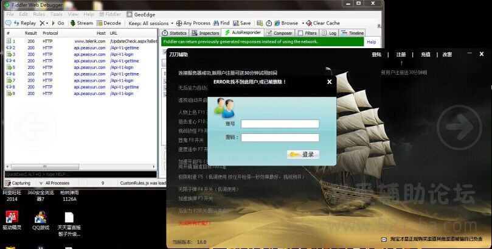Open the View menu in Fiddler
The width and height of the screenshot is (492, 249).
pos(73,14)
